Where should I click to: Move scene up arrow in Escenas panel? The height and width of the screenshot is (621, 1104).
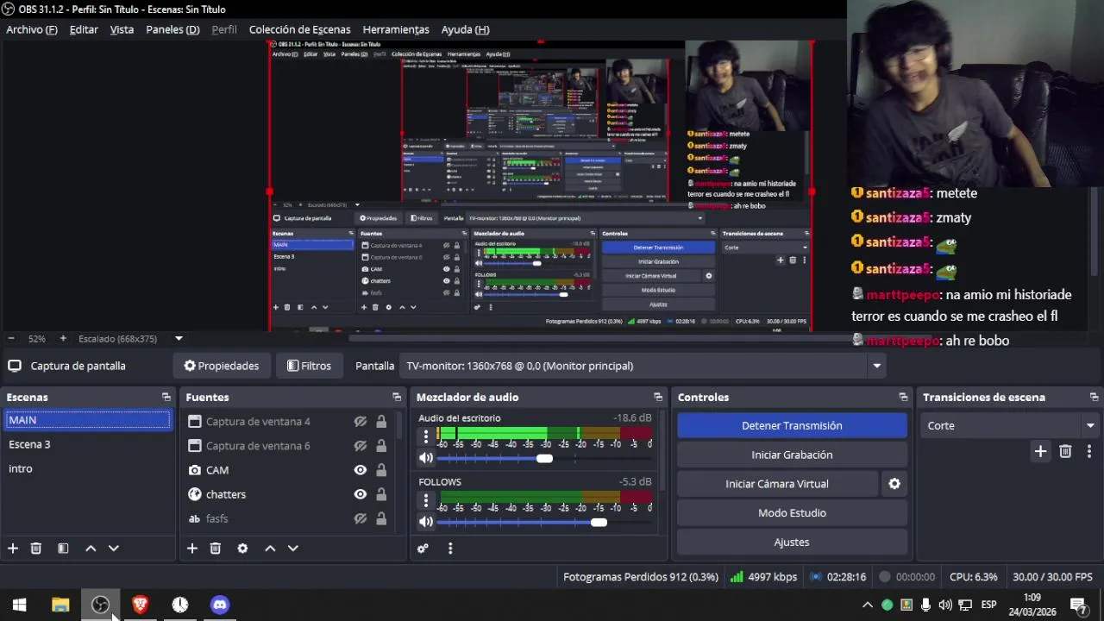91,549
